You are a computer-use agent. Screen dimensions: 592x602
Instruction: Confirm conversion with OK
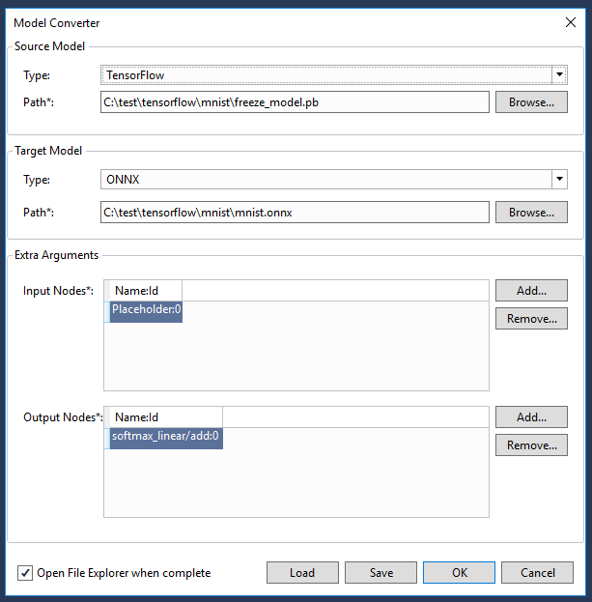click(460, 573)
